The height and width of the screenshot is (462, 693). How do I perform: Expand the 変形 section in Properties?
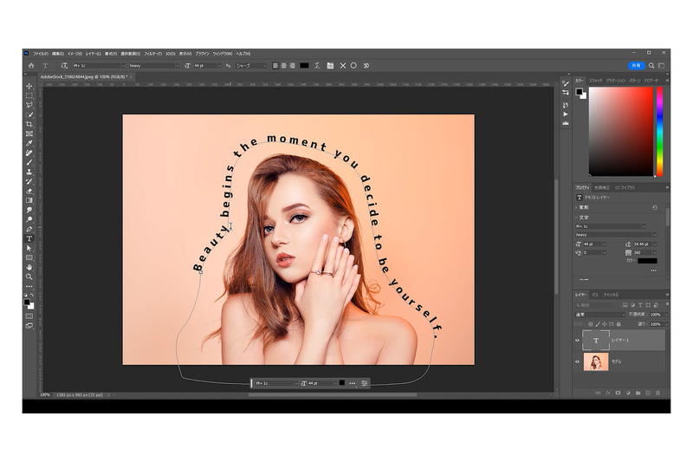pyautogui.click(x=576, y=207)
